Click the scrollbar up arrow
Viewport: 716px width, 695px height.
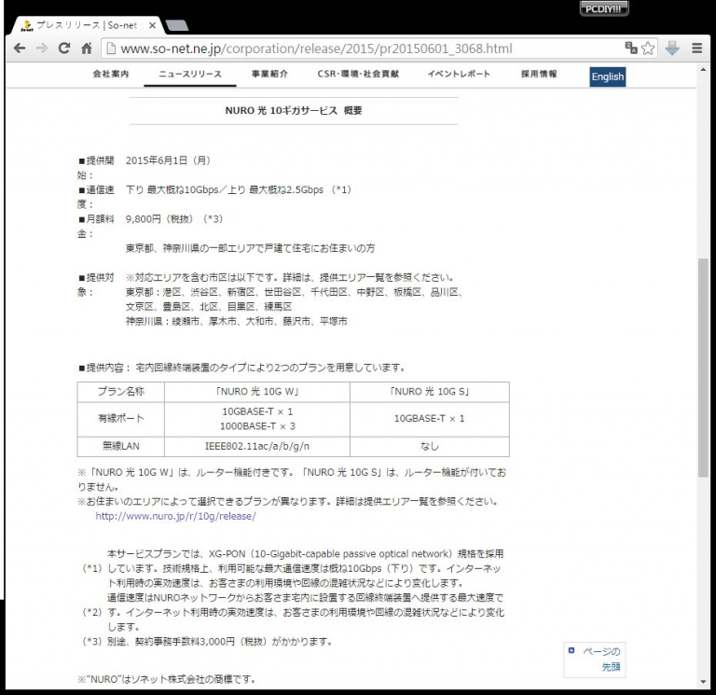703,69
